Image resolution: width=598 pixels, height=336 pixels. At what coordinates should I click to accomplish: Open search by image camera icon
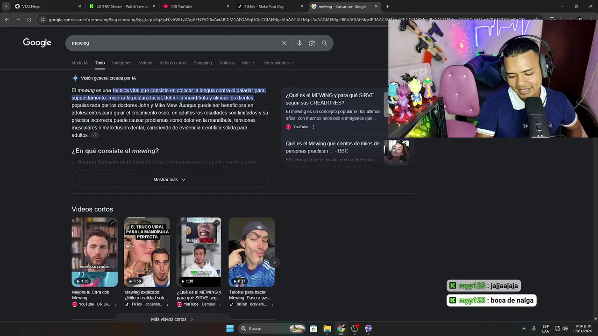tap(312, 43)
